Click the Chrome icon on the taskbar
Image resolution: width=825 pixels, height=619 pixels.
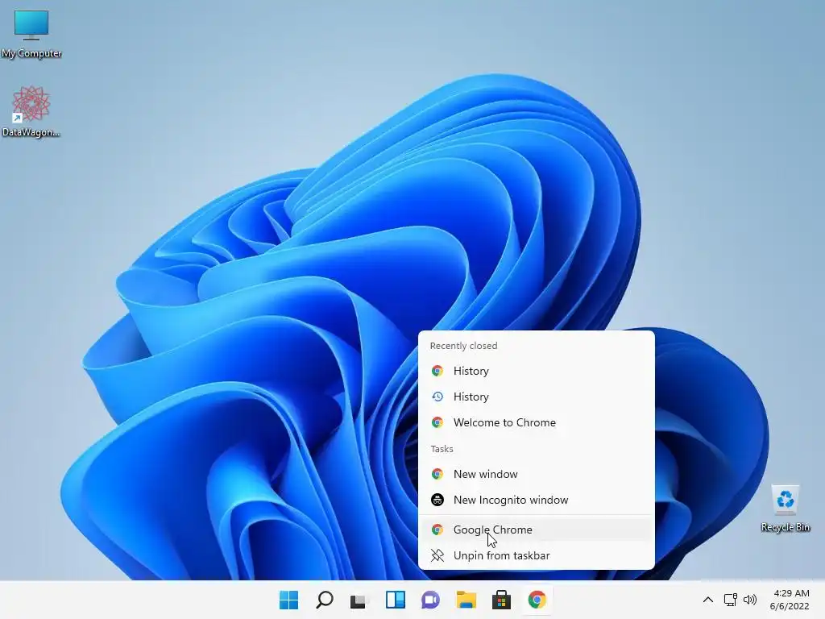click(537, 600)
